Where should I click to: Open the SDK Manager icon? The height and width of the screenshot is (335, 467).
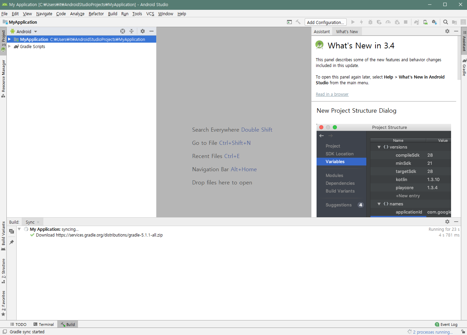tap(434, 22)
